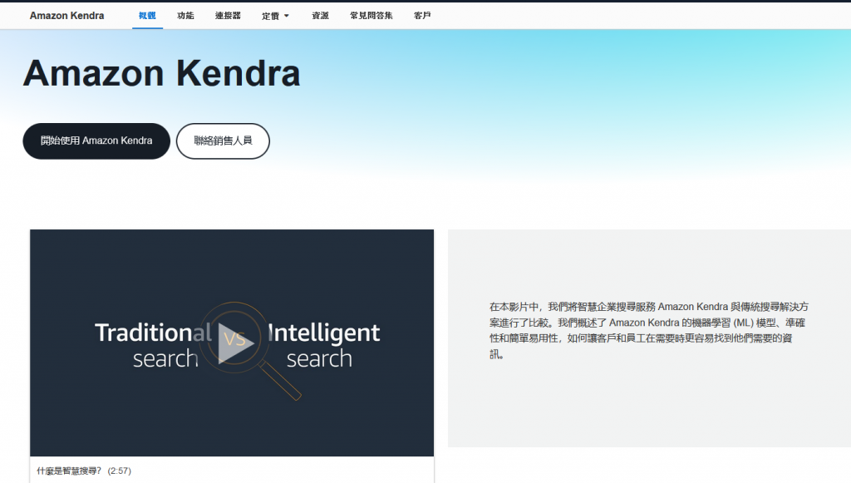Open the 功能 tab
This screenshot has width=851, height=483.
point(185,16)
